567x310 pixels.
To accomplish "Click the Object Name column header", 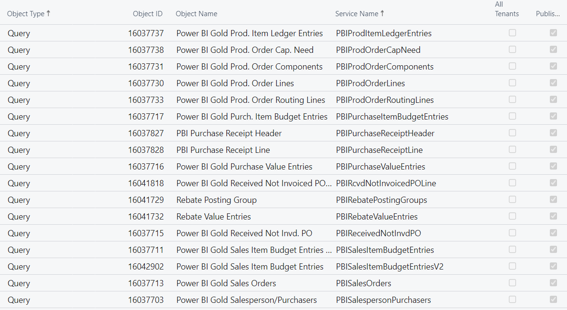I will point(196,14).
